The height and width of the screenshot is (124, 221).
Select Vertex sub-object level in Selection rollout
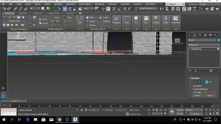[195, 82]
